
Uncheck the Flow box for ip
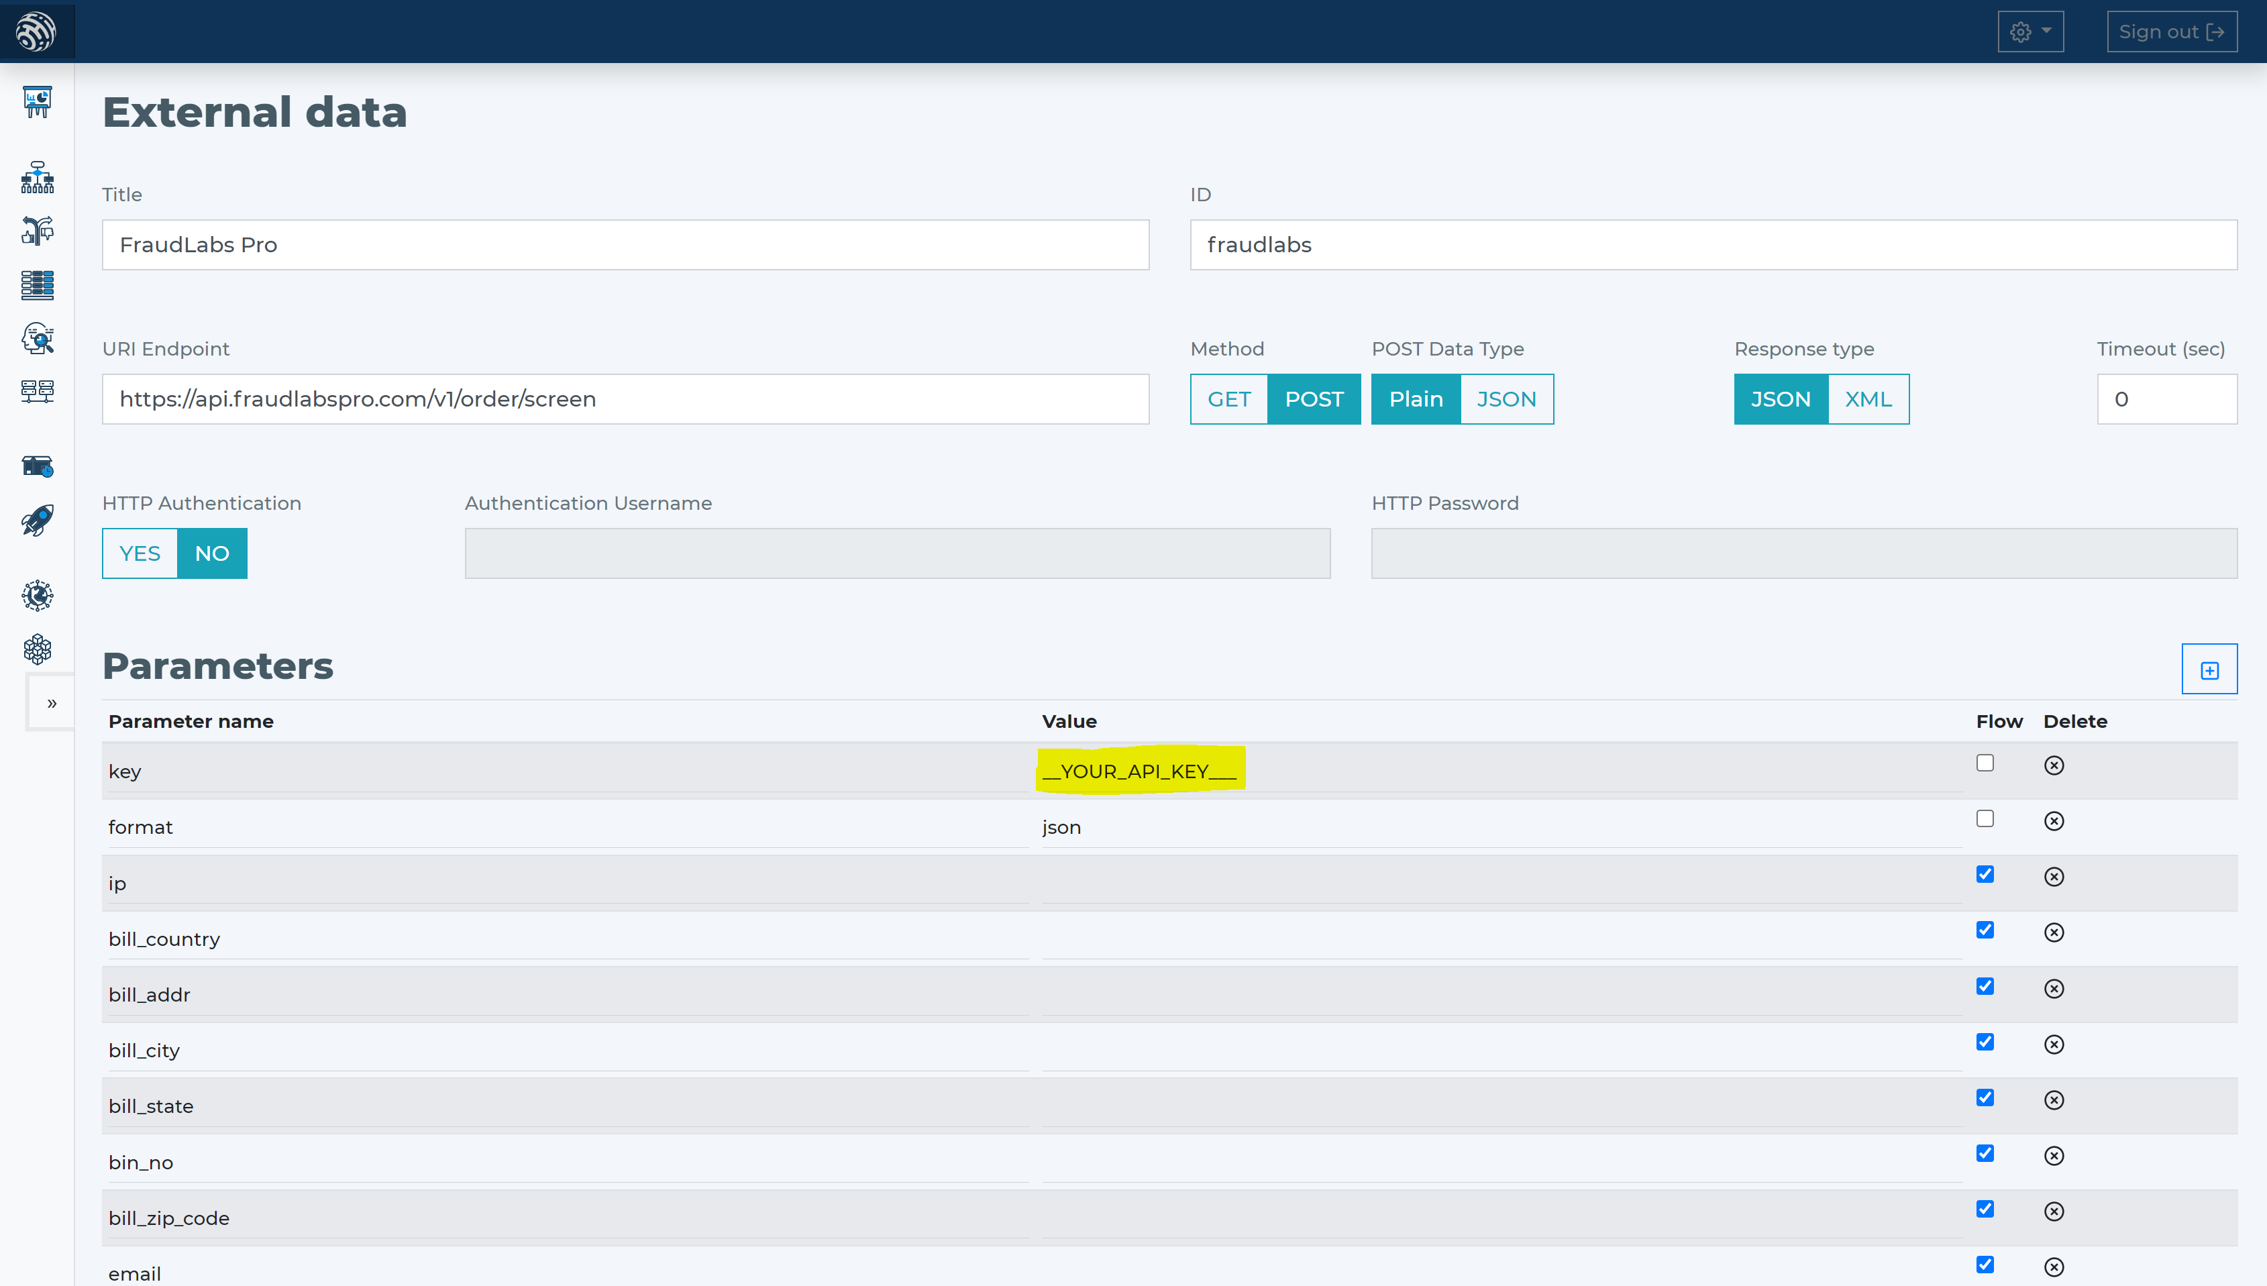1985,874
